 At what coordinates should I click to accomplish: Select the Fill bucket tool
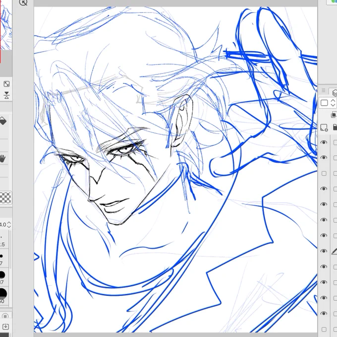coord(2,121)
